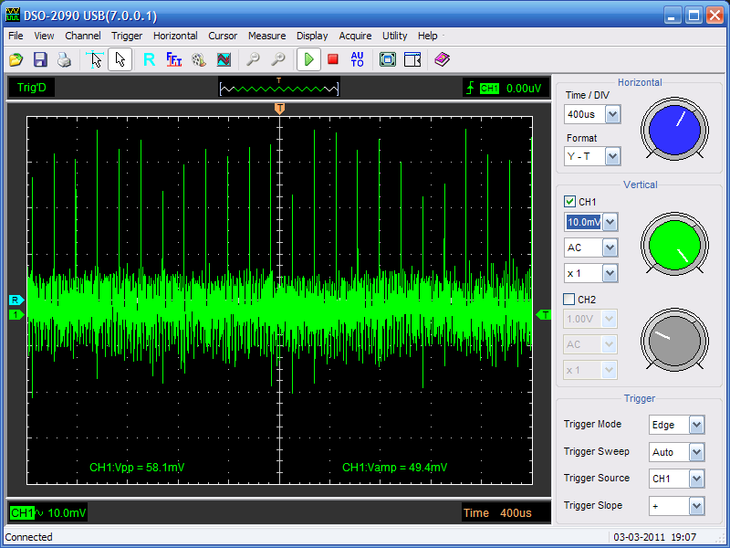Screen dimensions: 730x548
Task: Click the orange trigger position marker atop the graph
Action: (x=279, y=109)
